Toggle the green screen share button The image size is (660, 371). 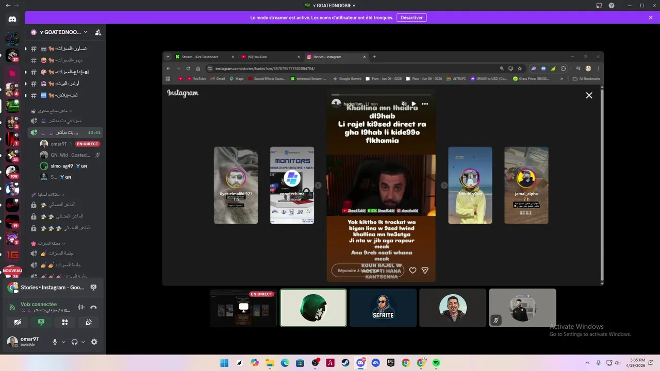(x=41, y=322)
